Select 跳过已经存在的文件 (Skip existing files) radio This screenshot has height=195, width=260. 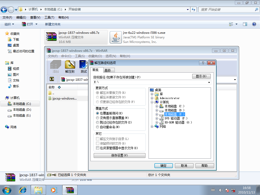point(97,123)
